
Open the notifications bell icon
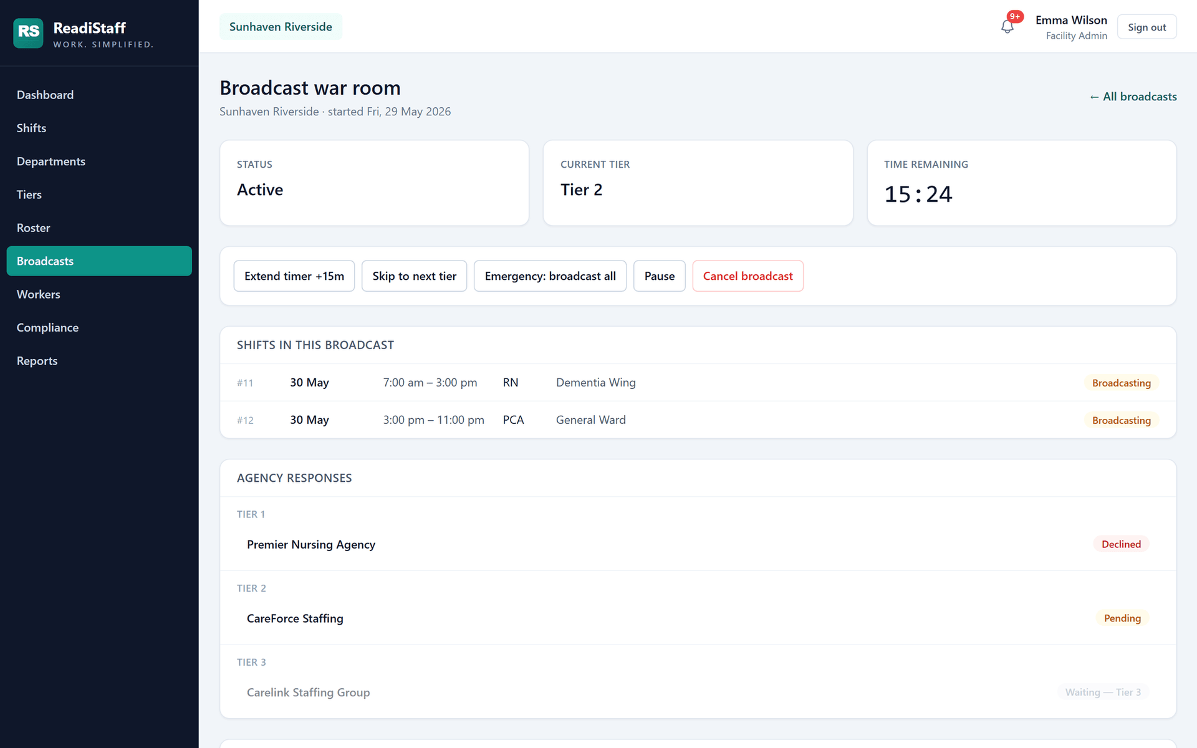pos(1007,27)
